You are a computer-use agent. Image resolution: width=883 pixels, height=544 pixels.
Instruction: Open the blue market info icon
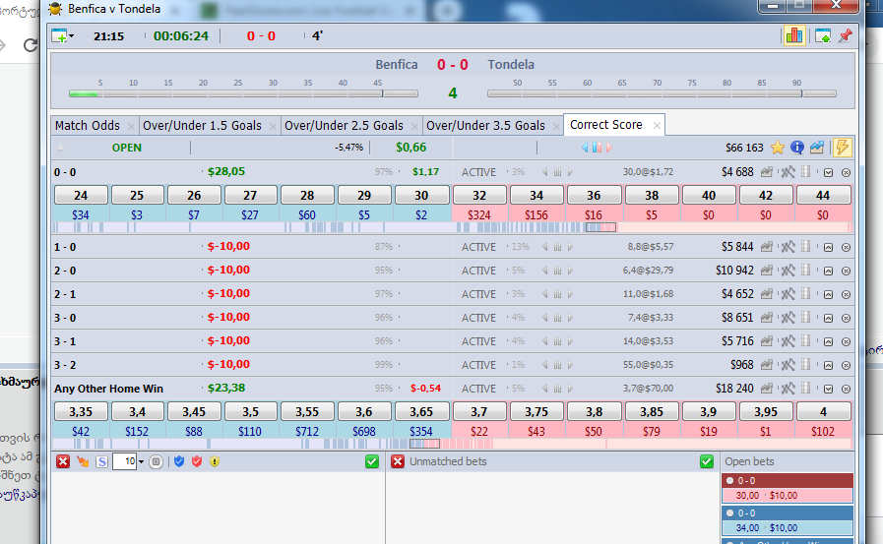[x=796, y=148]
